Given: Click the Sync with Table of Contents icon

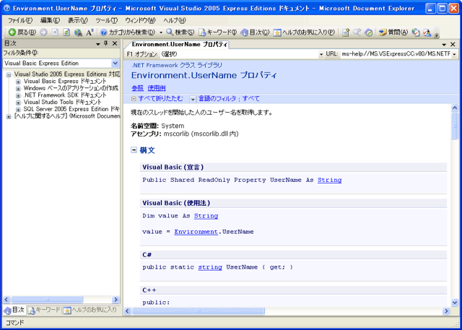Looking at the screenshot, I should click(369, 32).
